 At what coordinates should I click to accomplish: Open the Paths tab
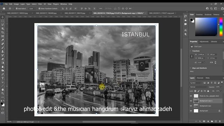point(208,78)
